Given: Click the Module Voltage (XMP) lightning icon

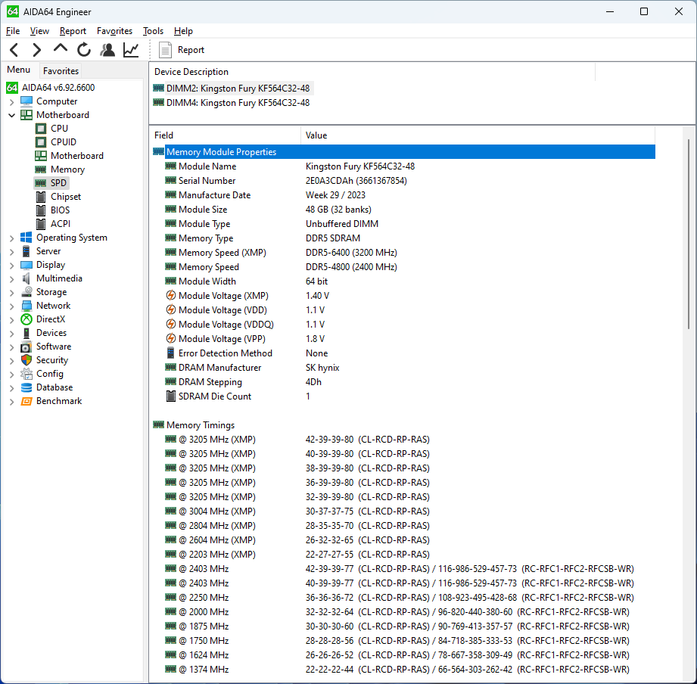Looking at the screenshot, I should (171, 296).
